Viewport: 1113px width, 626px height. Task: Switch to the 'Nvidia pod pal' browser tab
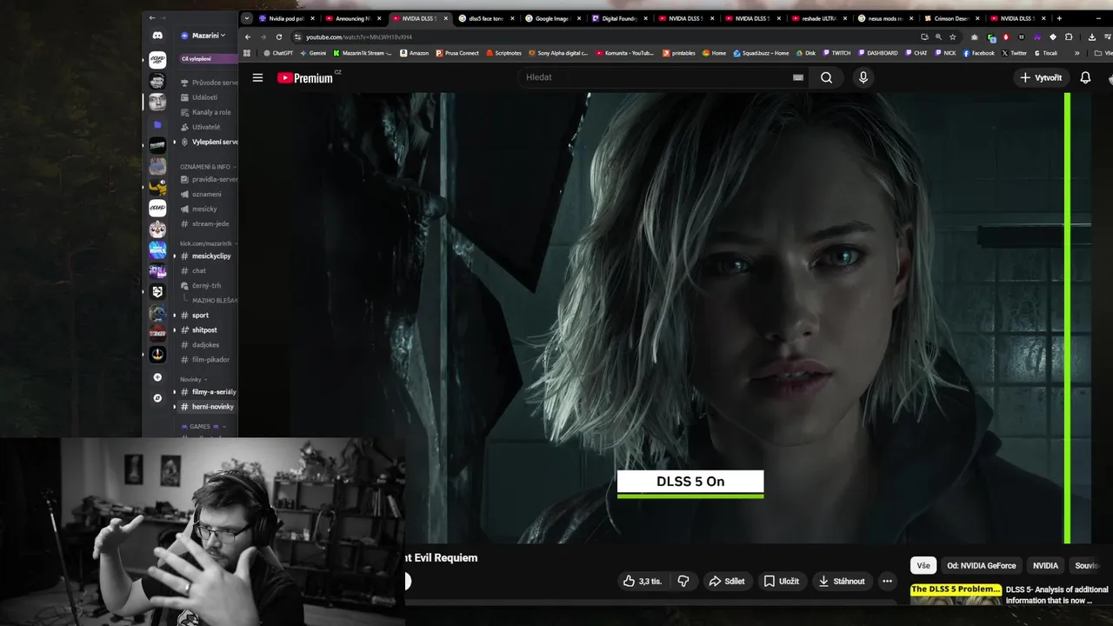[x=285, y=18]
